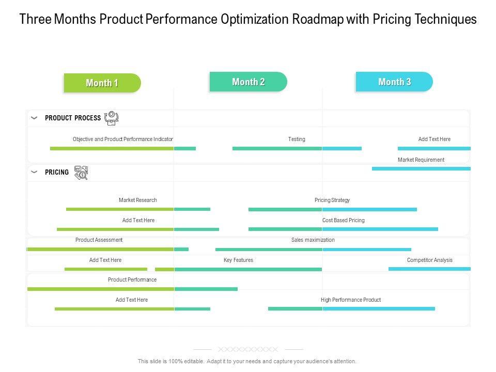Viewport: 496px width, 372px height.
Task: Select the Product Performance bar
Action: point(132,289)
